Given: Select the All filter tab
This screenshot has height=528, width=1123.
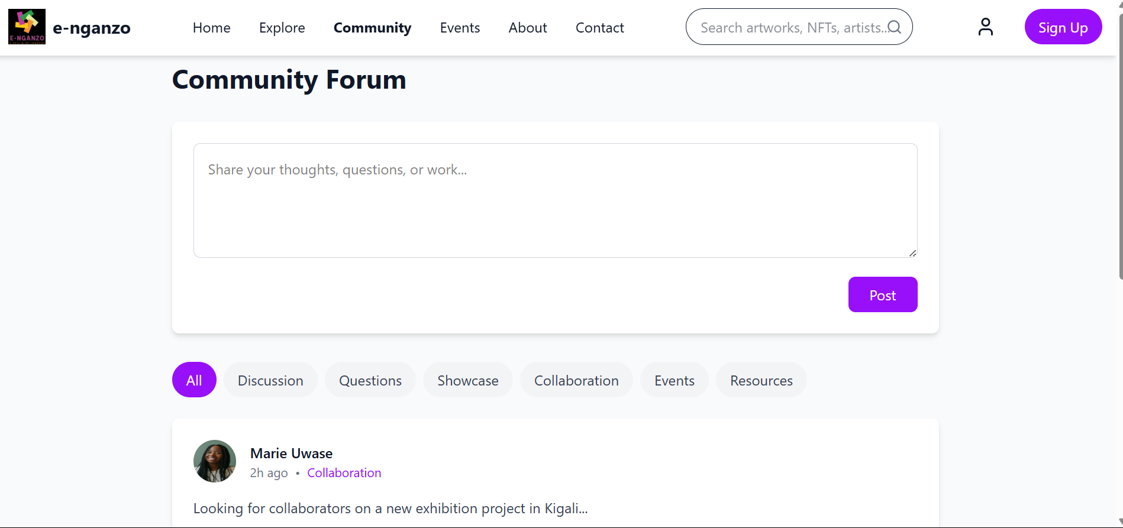Looking at the screenshot, I should coord(194,380).
